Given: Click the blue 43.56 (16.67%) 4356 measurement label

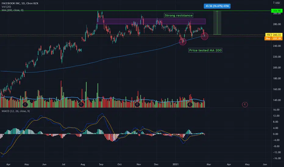Looking at the screenshot, I should 217,6.
